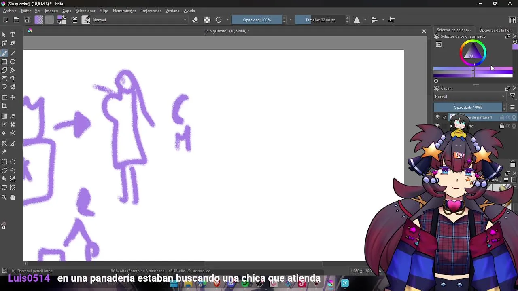The image size is (518, 291).
Task: Open the brush editor settings
Action: pos(74,20)
